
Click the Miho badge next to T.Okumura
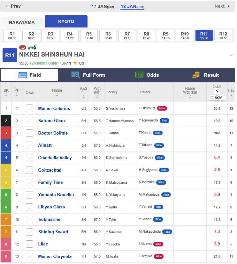[162, 108]
